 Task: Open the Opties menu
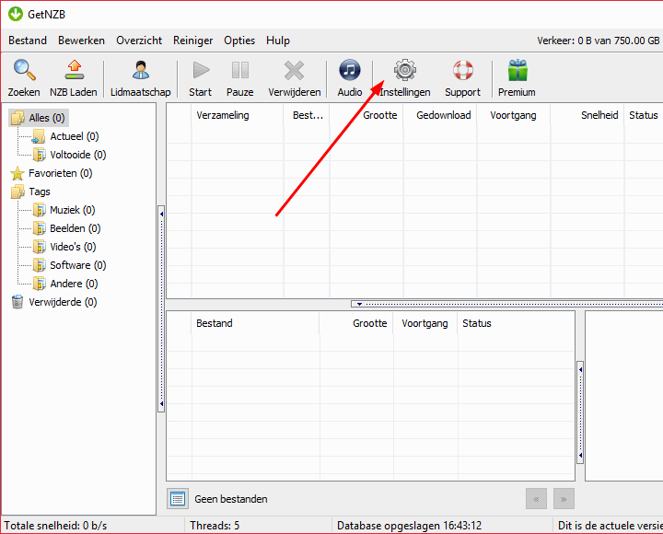click(239, 41)
